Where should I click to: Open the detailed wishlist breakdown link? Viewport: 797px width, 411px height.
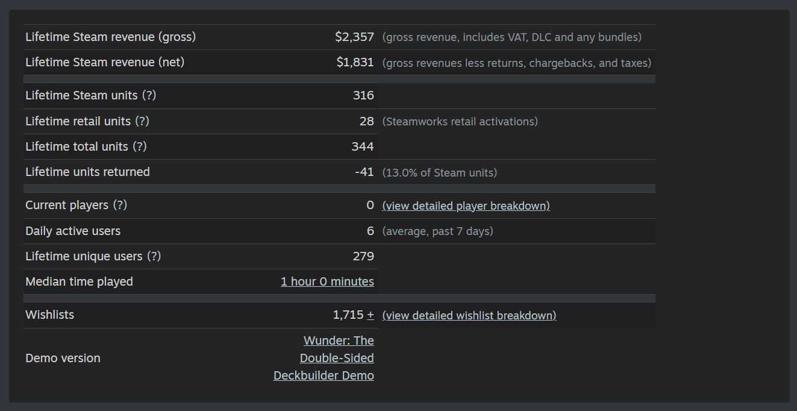pyautogui.click(x=469, y=315)
